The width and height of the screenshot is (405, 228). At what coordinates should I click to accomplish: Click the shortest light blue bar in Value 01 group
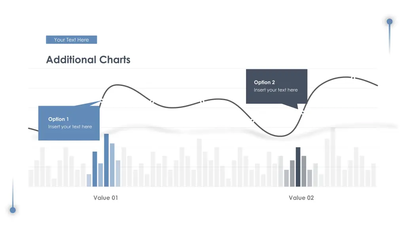[89, 180]
